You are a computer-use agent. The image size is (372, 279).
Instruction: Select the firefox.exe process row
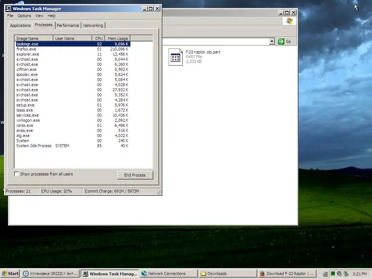pos(73,49)
